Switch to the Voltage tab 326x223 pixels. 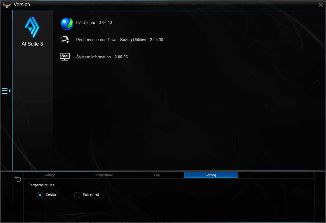[x=50, y=175]
